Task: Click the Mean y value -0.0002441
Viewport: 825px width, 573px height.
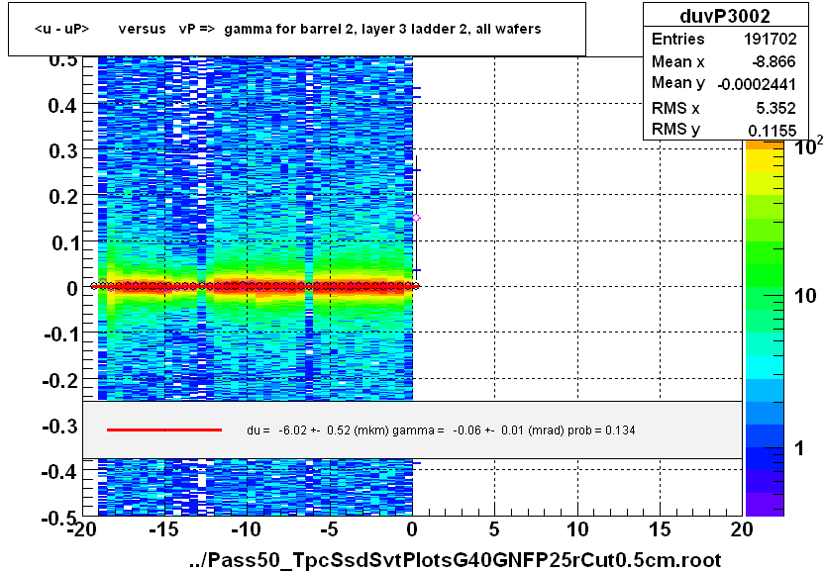Action: pos(757,85)
